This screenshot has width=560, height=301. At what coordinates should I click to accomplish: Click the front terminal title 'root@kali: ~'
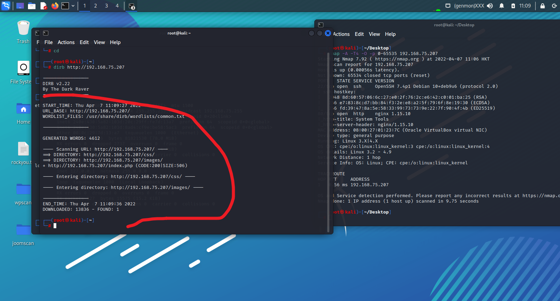click(179, 33)
